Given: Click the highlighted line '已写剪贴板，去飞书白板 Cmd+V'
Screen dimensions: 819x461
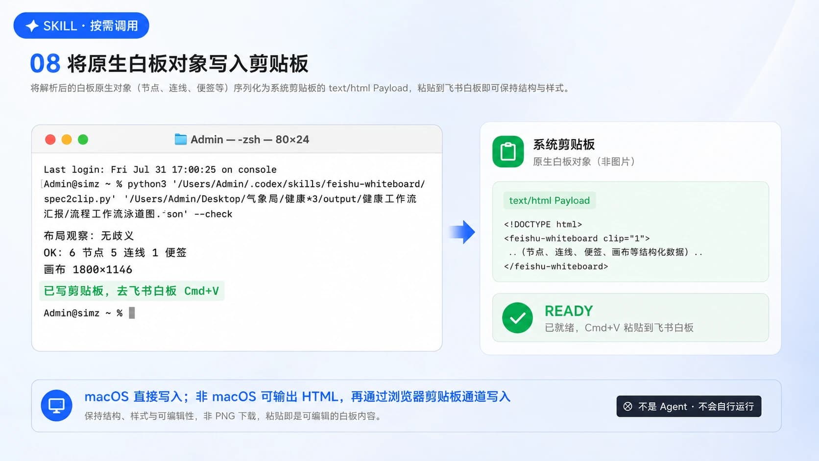Looking at the screenshot, I should click(132, 291).
